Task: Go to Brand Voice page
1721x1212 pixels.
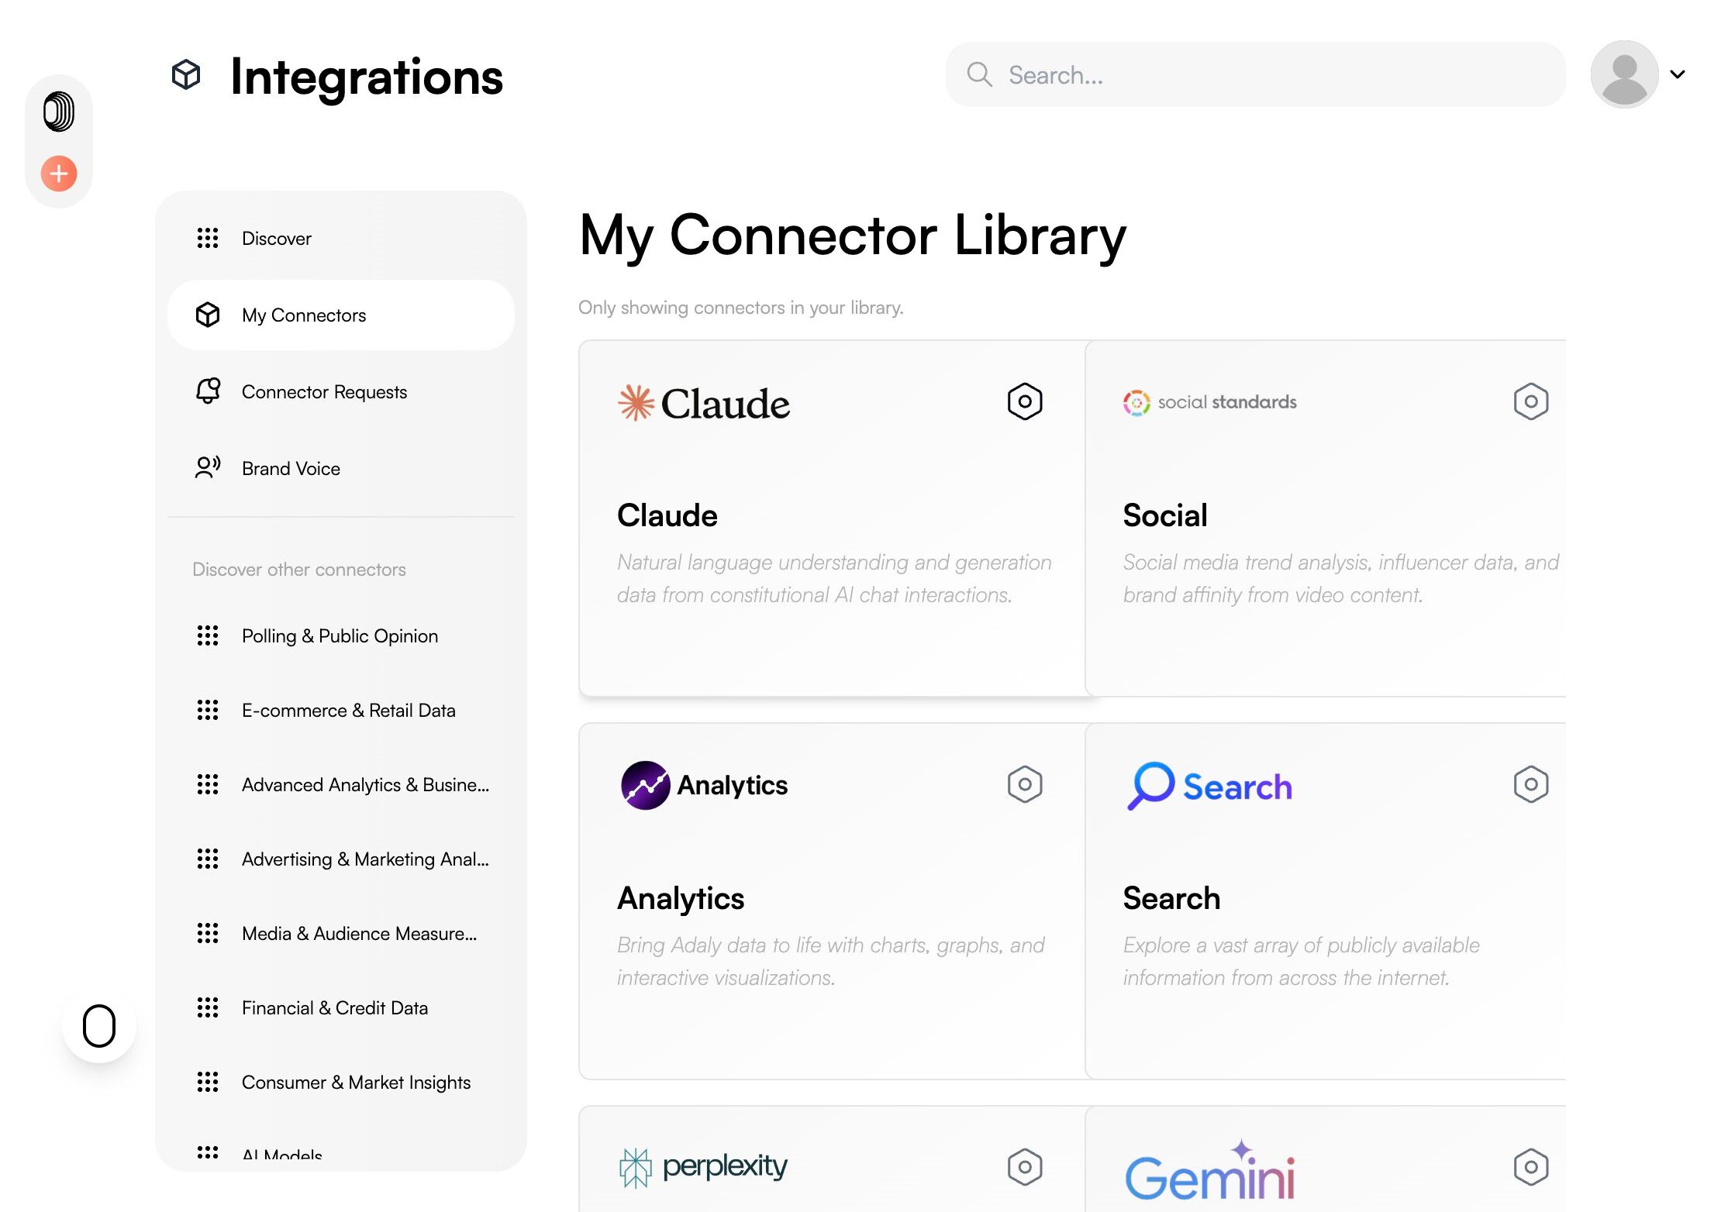Action: click(291, 469)
